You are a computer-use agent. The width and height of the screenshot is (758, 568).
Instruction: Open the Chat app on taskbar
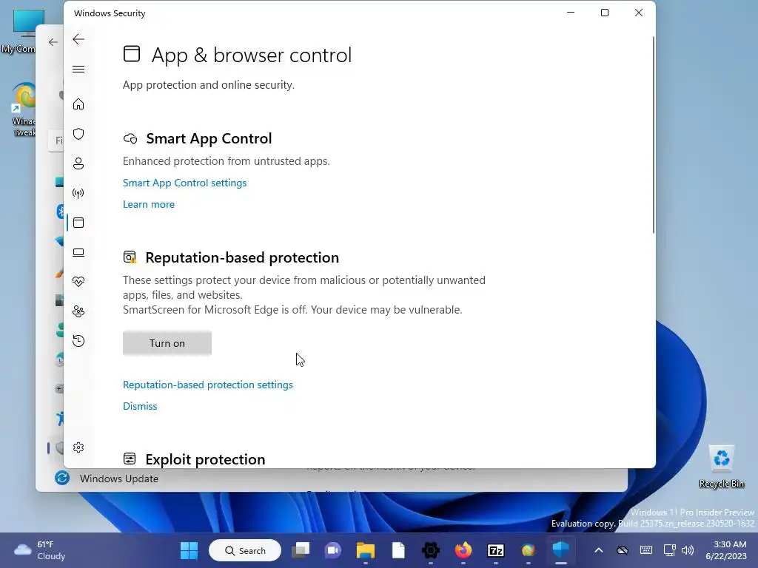tap(333, 550)
